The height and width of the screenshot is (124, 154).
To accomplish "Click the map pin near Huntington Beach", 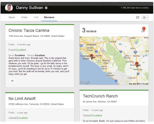I will pyautogui.click(x=92, y=57).
